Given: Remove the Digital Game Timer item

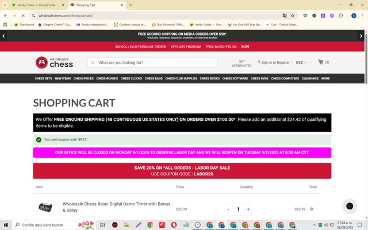Looking at the screenshot, I should (x=312, y=209).
